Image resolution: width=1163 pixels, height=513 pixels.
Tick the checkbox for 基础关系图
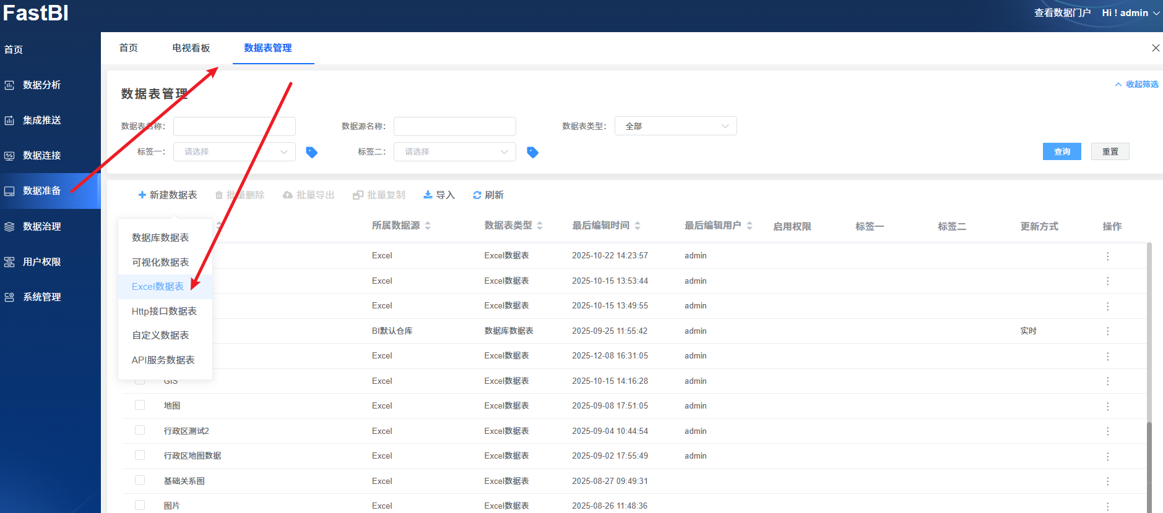coord(140,480)
